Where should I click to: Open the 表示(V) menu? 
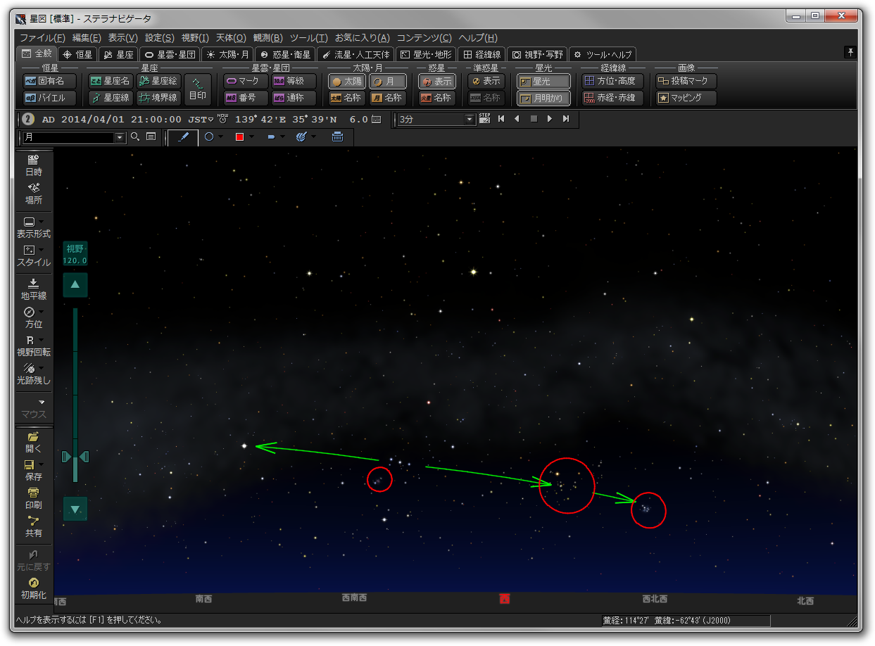click(x=122, y=38)
